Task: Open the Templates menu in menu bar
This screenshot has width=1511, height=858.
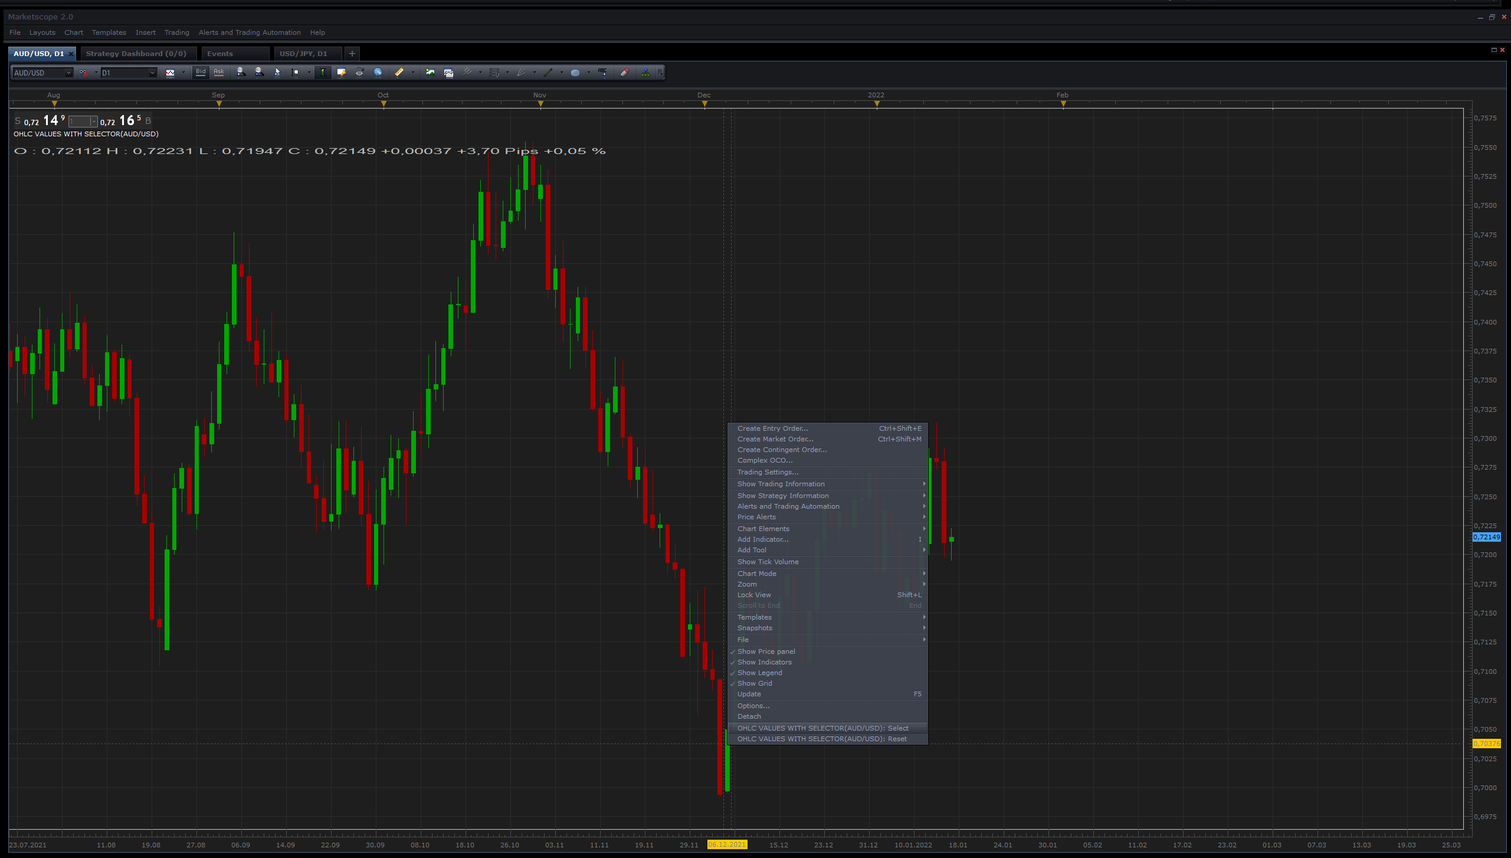Action: coord(109,32)
